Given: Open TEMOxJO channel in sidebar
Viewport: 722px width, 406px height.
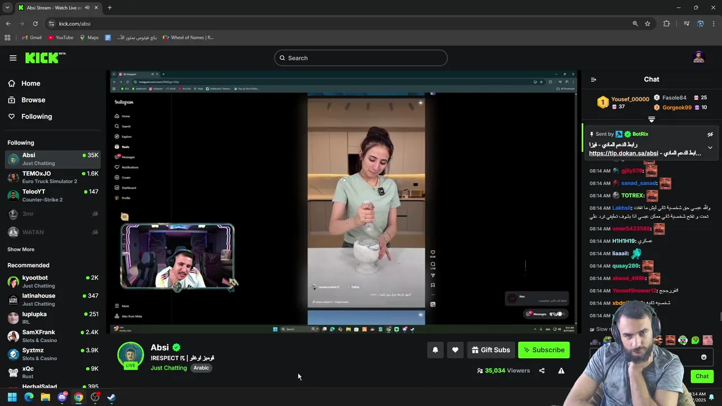Looking at the screenshot, I should point(52,177).
